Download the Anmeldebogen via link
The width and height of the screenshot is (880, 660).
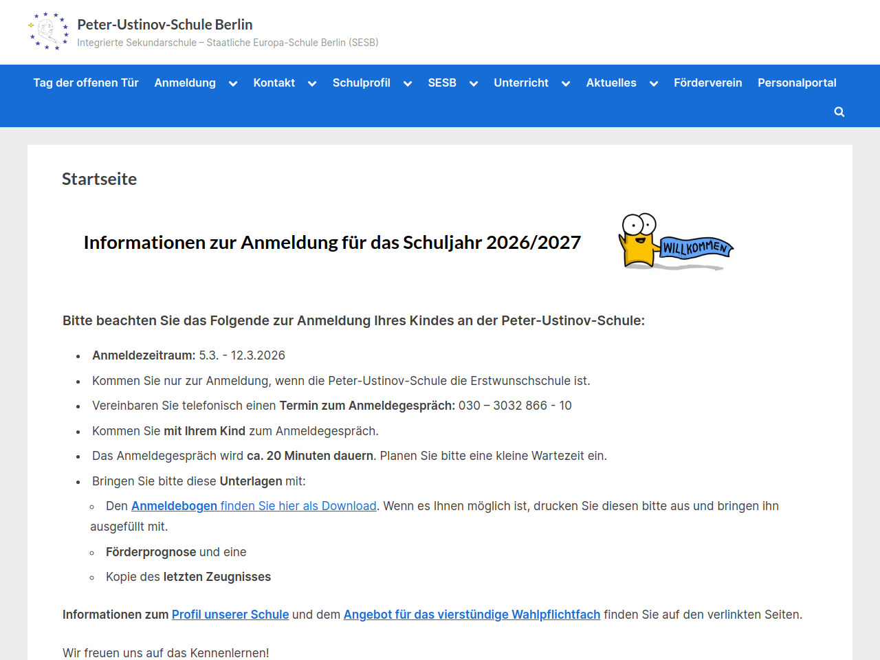point(254,506)
